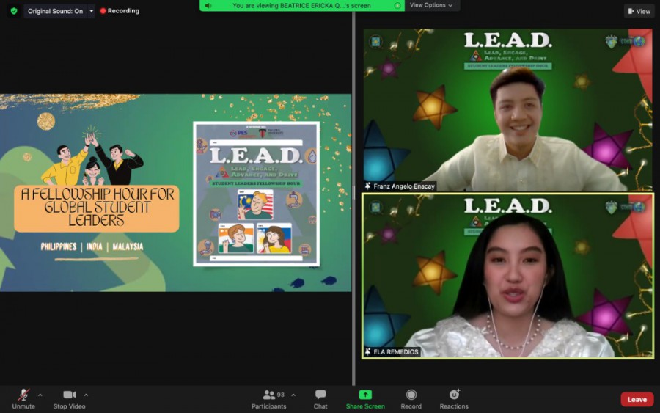Click the green Share Screen icon
Viewport: 660px width, 413px height.
pos(365,395)
